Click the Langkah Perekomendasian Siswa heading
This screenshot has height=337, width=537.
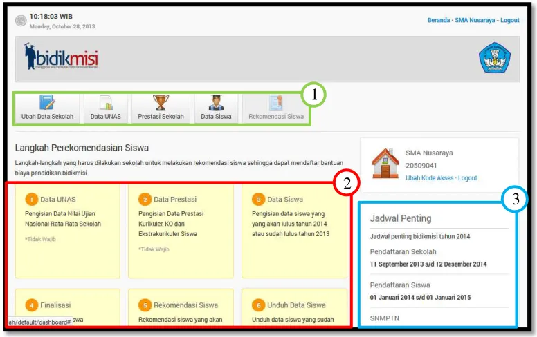tap(82, 148)
